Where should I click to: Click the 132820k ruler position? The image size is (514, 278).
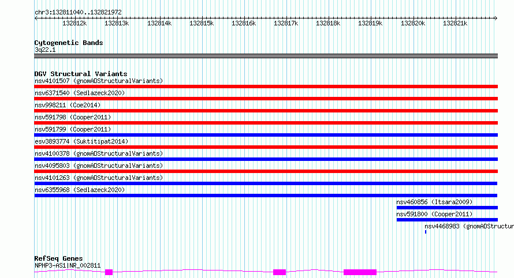(x=413, y=23)
